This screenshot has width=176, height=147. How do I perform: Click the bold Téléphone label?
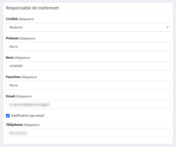pyautogui.click(x=14, y=125)
